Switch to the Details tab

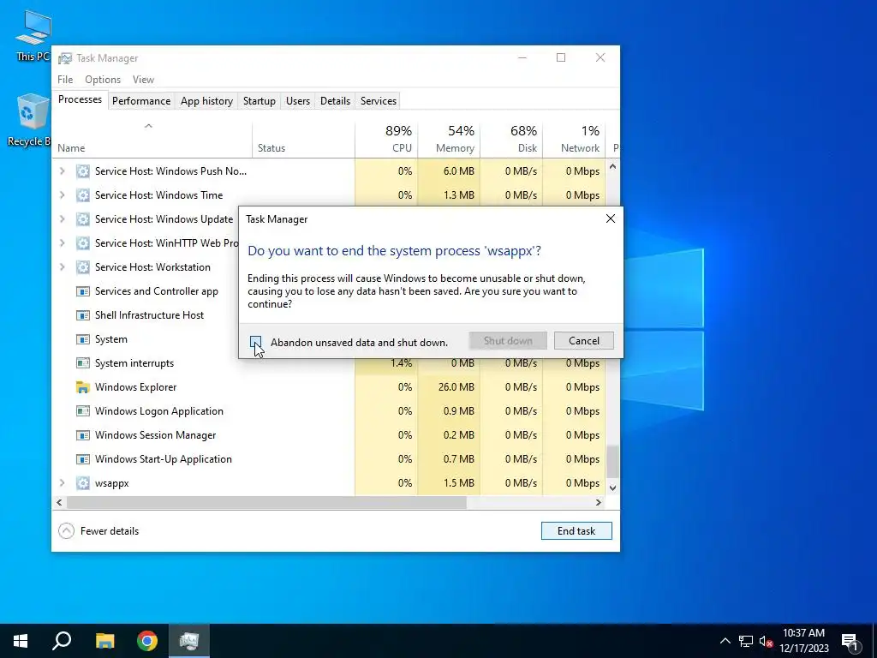tap(335, 101)
